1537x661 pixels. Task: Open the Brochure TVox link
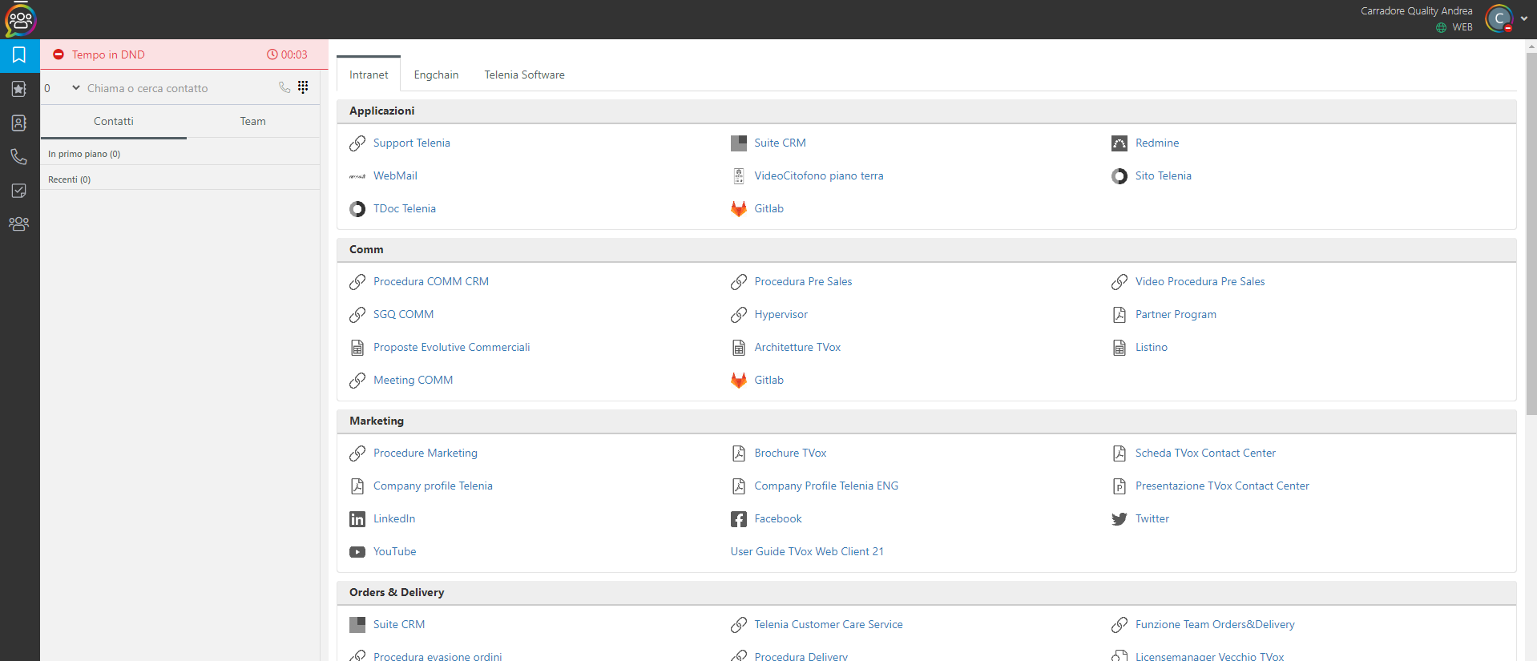tap(790, 453)
